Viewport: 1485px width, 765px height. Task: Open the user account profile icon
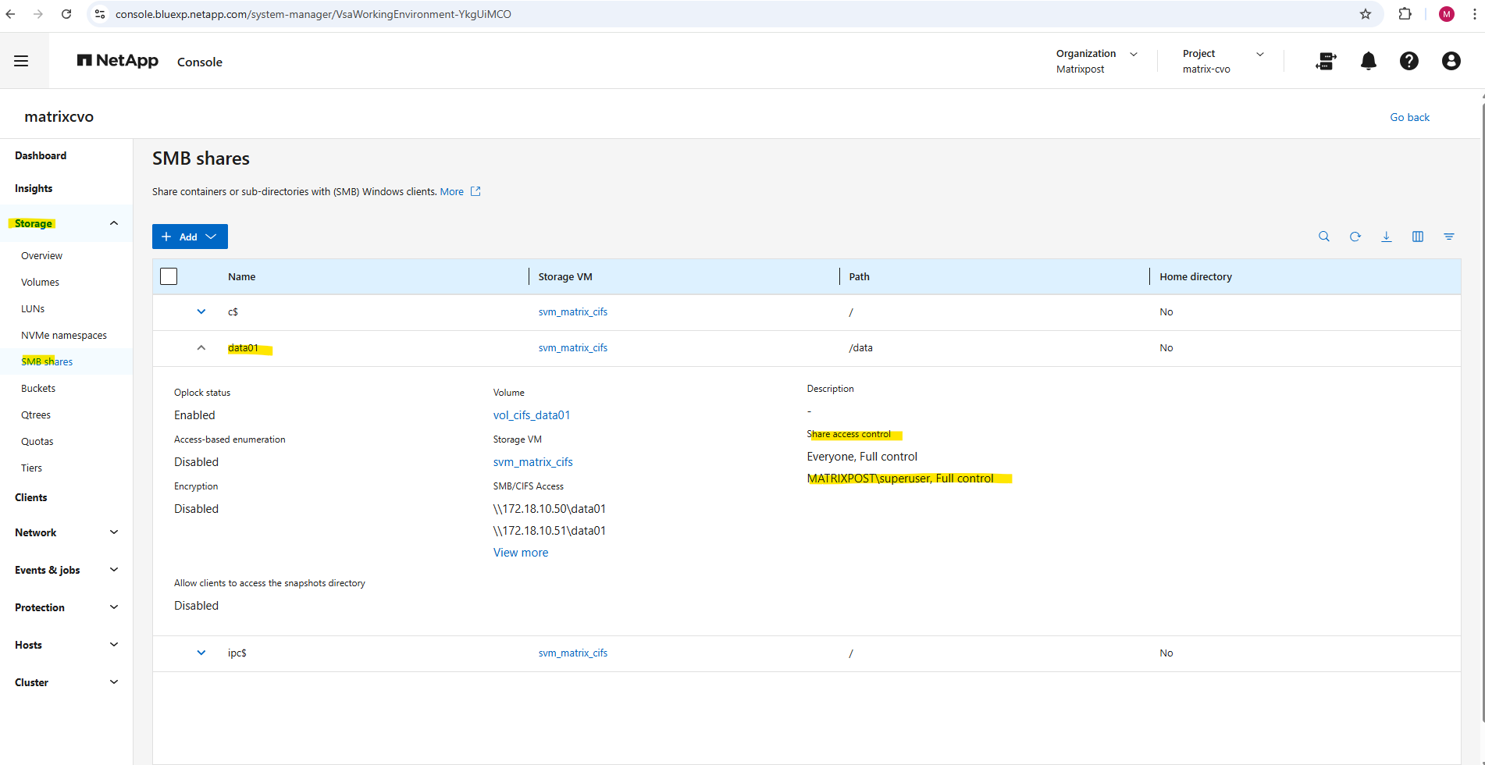[x=1451, y=61]
